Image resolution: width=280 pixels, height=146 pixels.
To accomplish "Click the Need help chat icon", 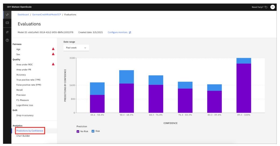I will [266, 7].
